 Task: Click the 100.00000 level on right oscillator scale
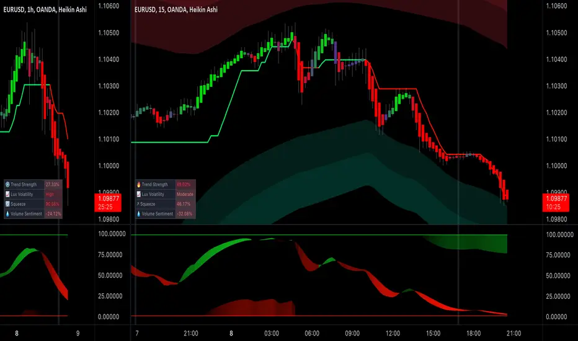pos(559,234)
